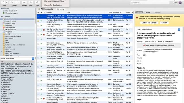Open the search magnifier options dropdown
Screen dimensions: 184x103
132,3
